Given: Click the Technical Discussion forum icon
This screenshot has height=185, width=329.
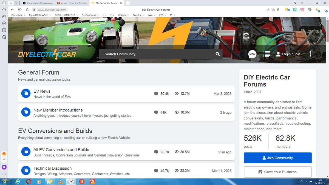Looking at the screenshot, I should click(26, 170).
